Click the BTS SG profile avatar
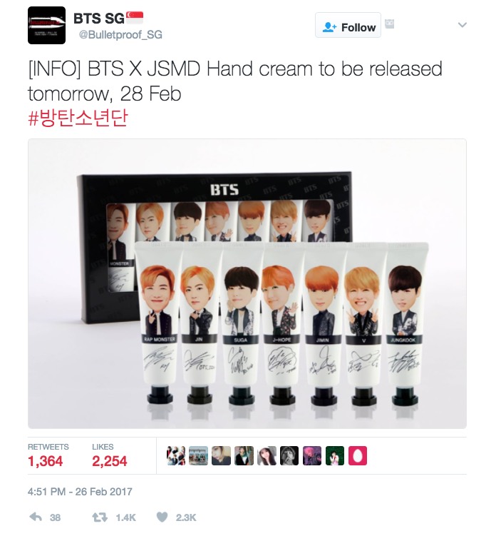 tap(46, 25)
